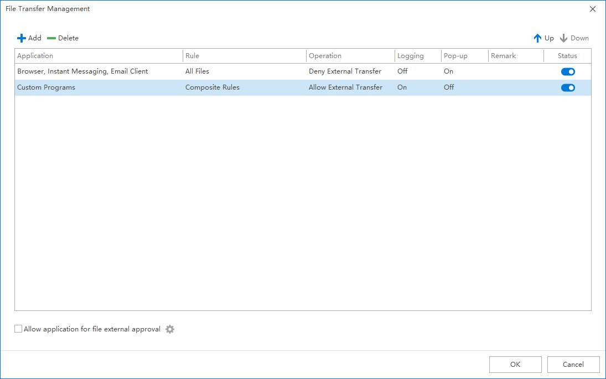
Task: Select the Custom Programs row
Action: coord(46,87)
